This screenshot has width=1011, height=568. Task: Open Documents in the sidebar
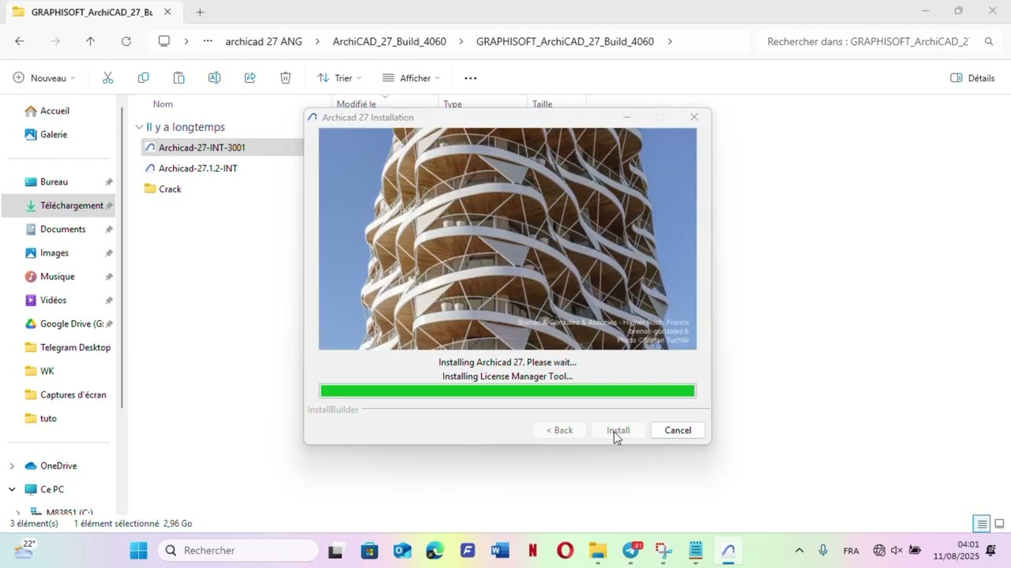(x=62, y=229)
